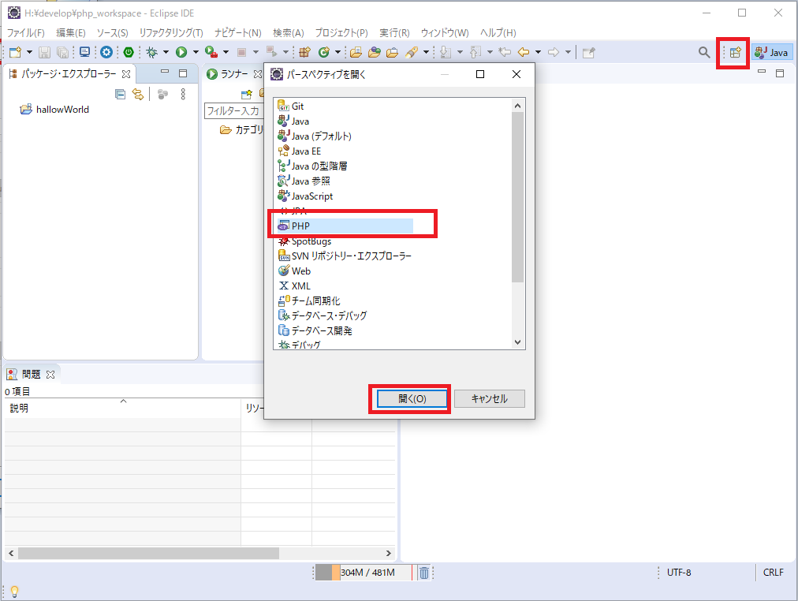Click the heap status memory bar
Screen dimensions: 798x601
tap(364, 573)
